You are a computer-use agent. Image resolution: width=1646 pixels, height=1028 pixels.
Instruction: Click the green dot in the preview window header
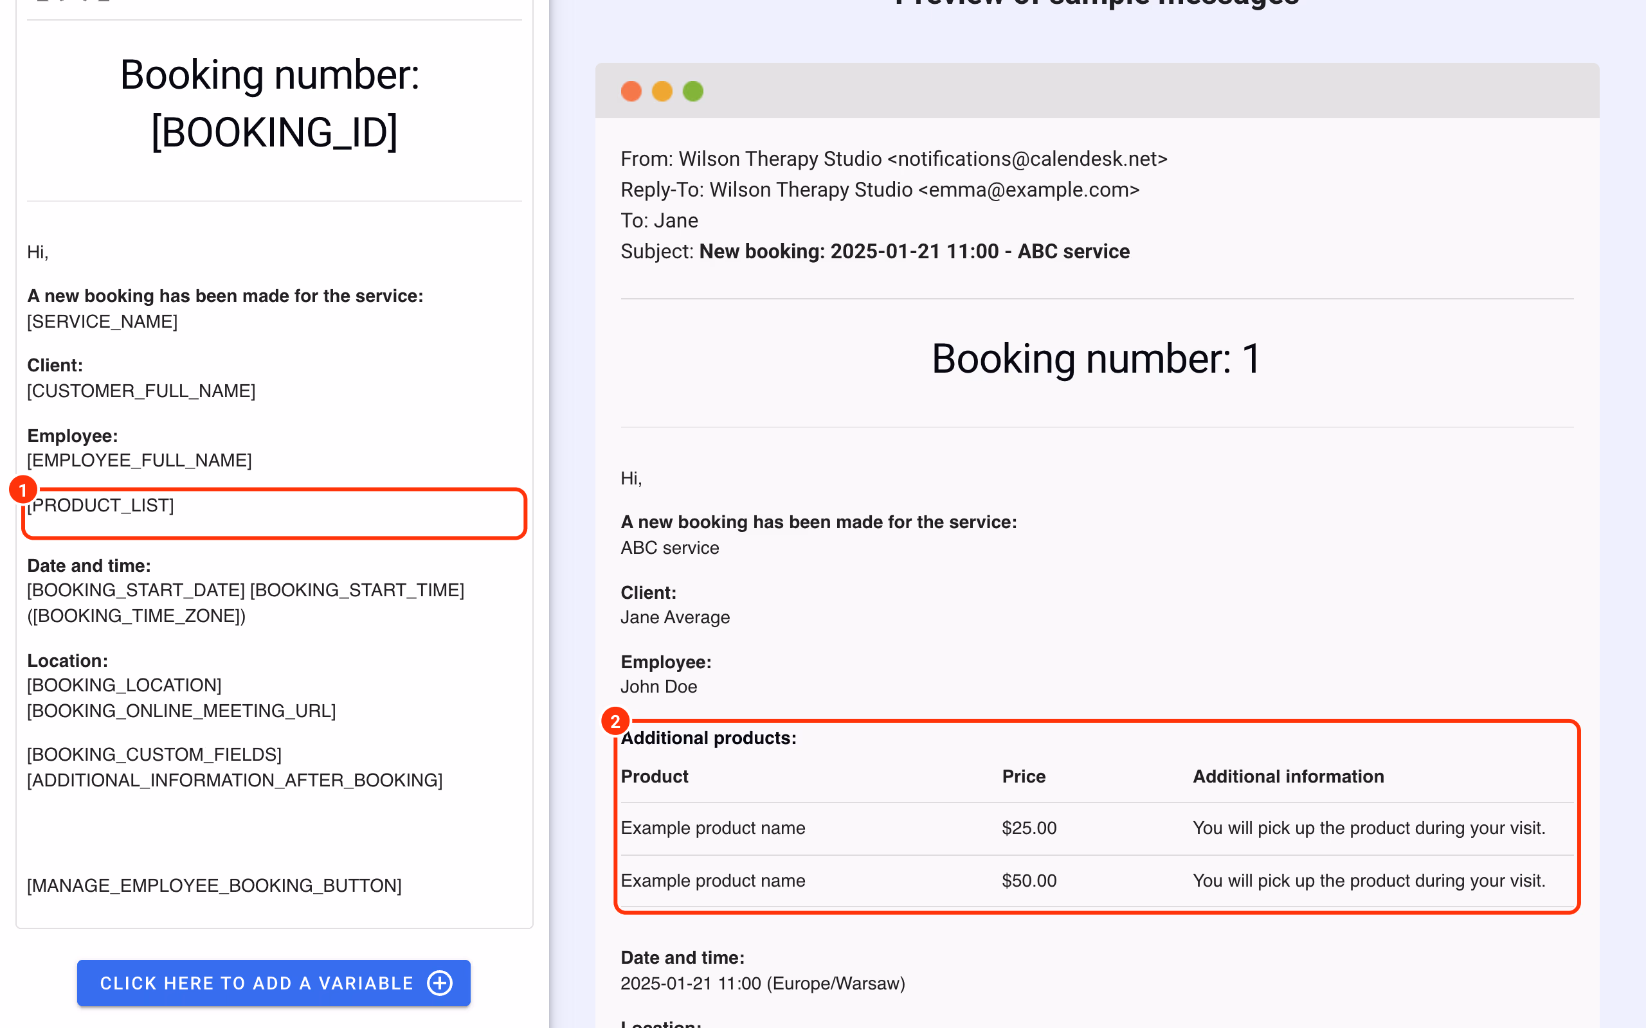693,91
